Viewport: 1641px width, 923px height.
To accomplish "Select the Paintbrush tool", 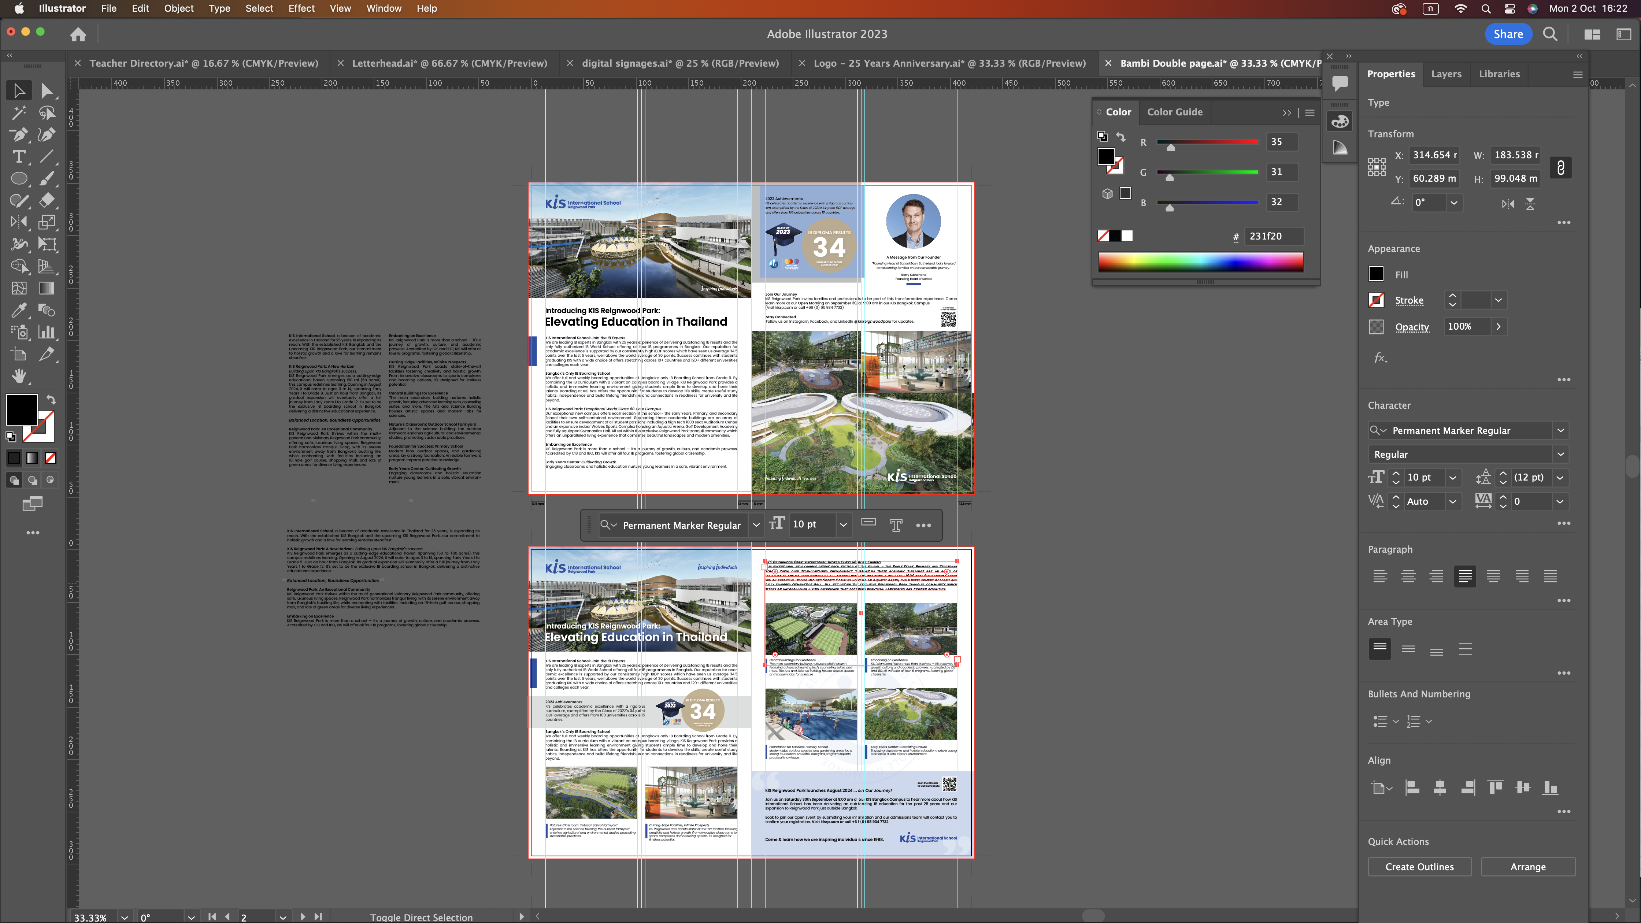I will point(47,179).
